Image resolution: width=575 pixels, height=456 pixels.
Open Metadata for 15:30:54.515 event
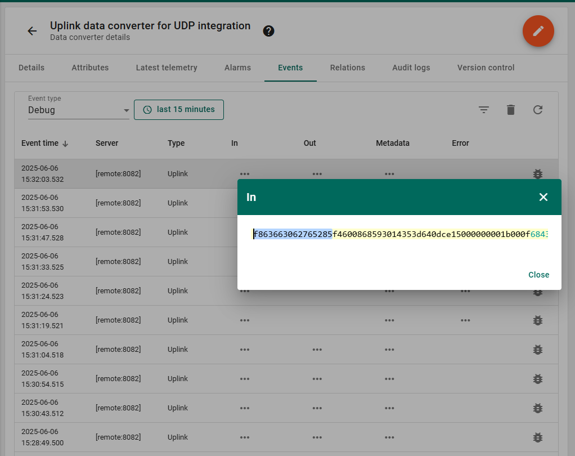(x=389, y=379)
